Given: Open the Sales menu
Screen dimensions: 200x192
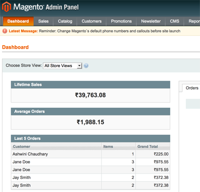Looking at the screenshot, I should pyautogui.click(x=43, y=21).
